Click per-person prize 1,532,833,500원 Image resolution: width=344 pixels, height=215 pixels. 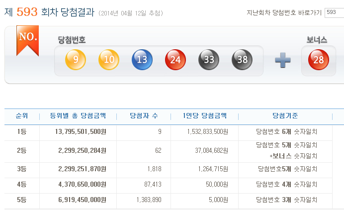[x=207, y=131]
